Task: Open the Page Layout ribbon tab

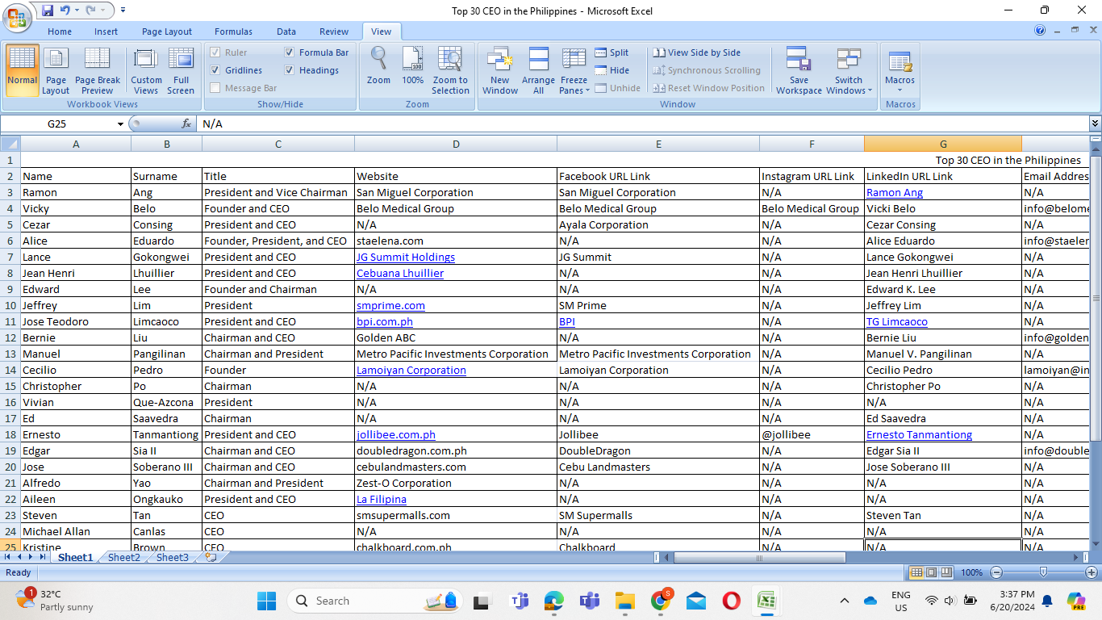Action: point(167,31)
